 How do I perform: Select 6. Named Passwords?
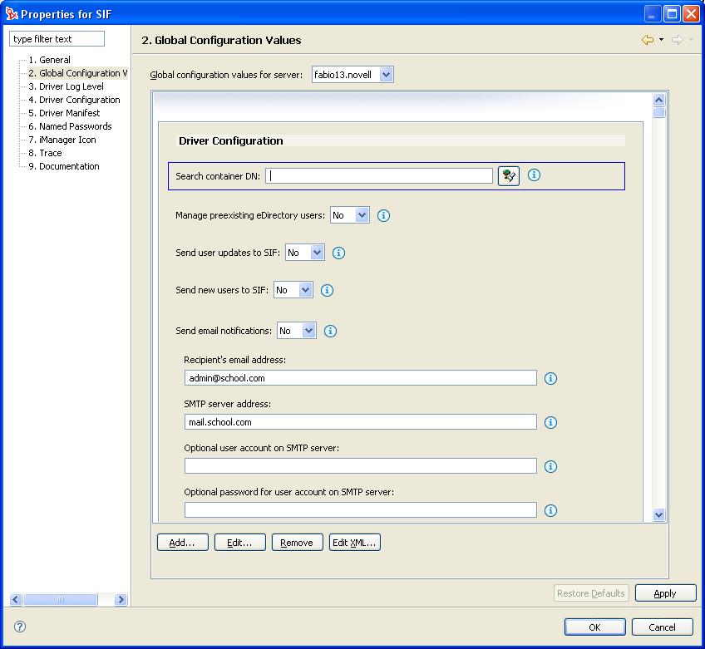(x=70, y=126)
